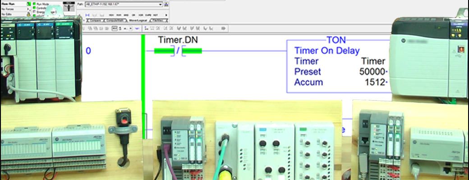The image size is (469, 180).
Task: Click the Accum value 1512
Action: pos(375,82)
